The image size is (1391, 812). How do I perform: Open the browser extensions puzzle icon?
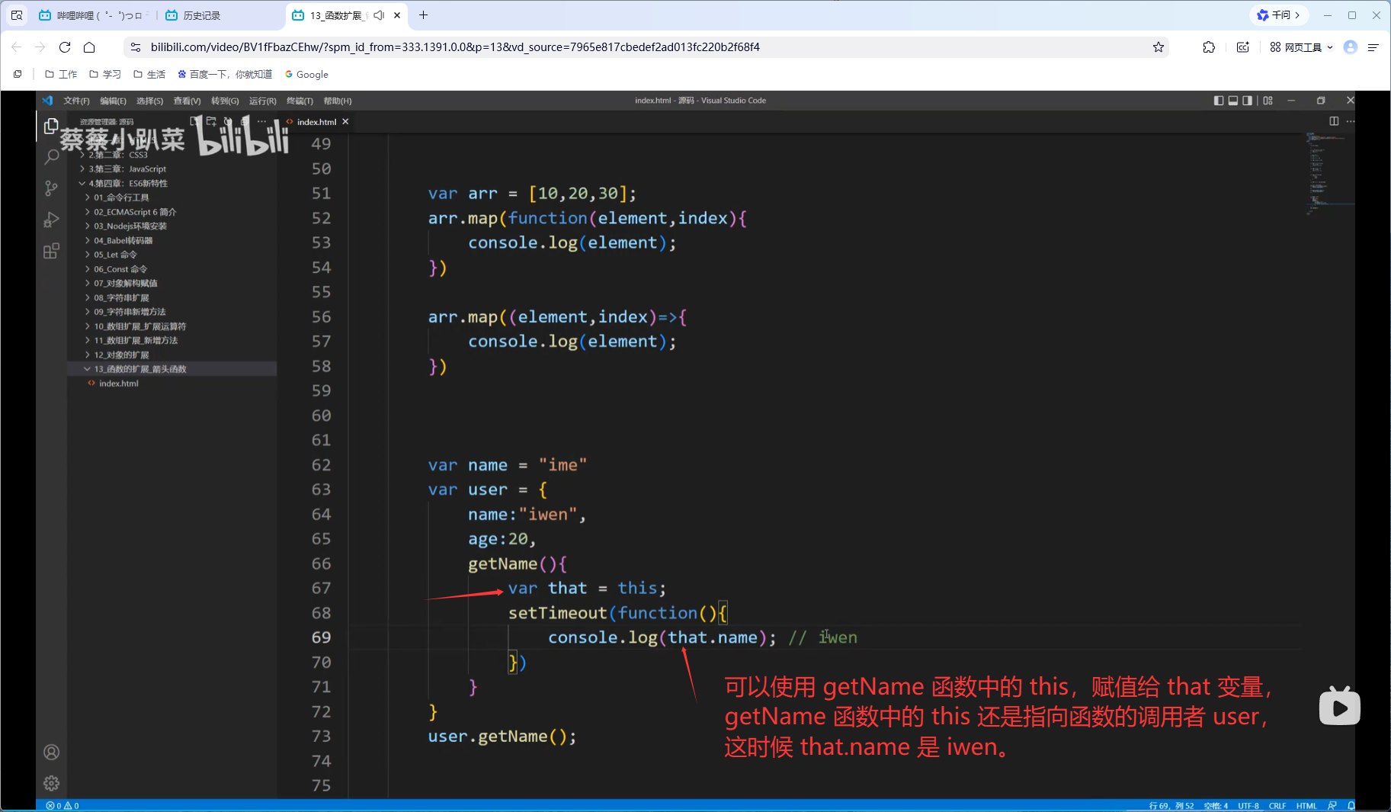1209,47
